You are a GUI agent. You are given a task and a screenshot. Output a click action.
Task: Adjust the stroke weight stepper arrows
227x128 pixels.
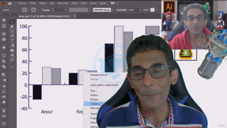coord(53,10)
